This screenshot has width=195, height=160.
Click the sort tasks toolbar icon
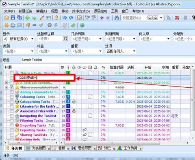[x=169, y=17]
